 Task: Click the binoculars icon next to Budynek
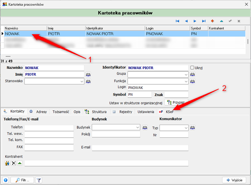pyautogui.click(x=145, y=127)
